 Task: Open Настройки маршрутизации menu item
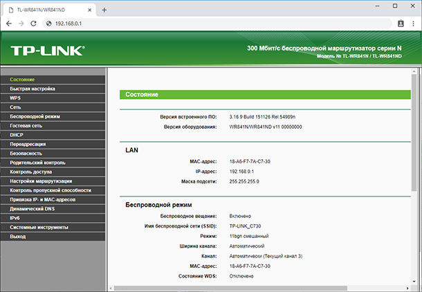[x=53, y=181]
